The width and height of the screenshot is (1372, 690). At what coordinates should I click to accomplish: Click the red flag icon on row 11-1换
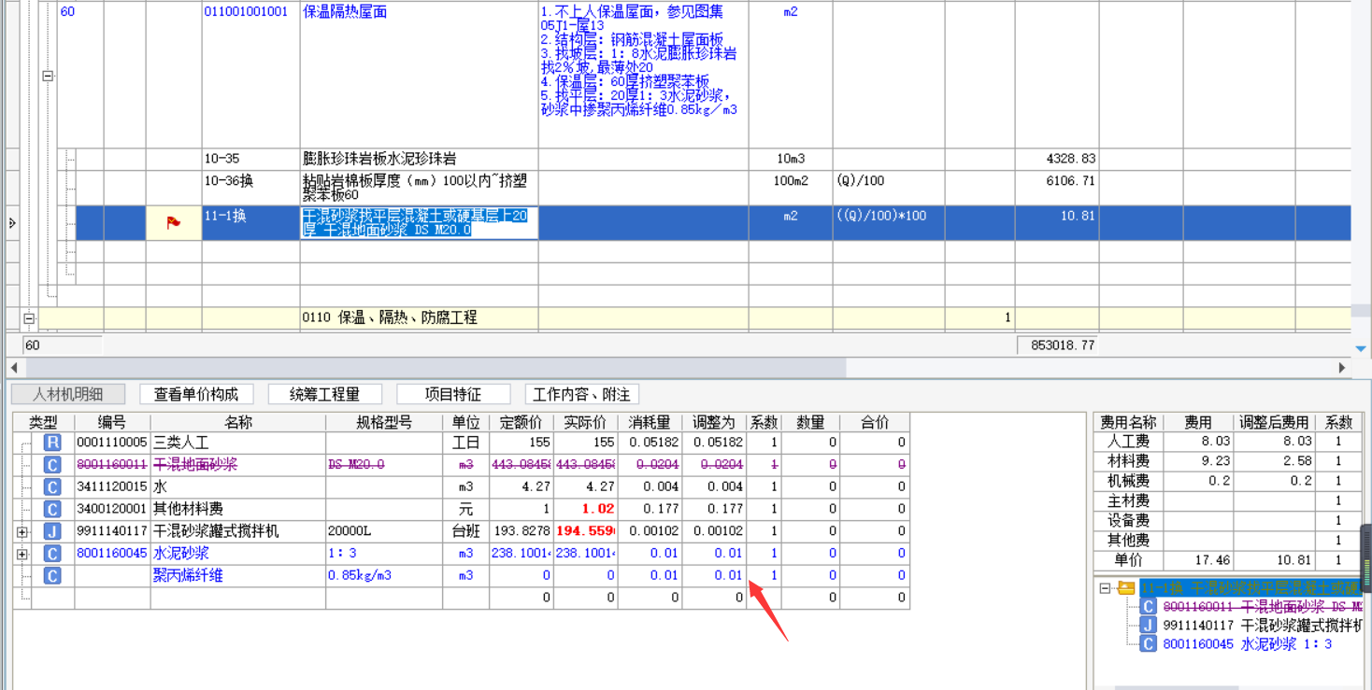click(174, 222)
